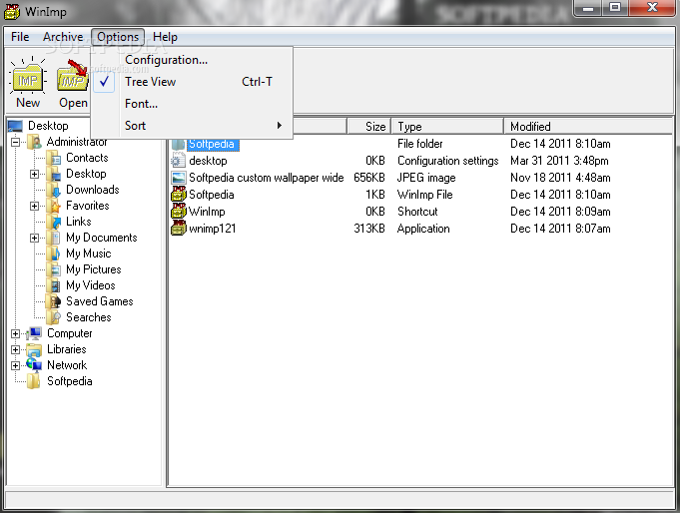Click the Administrator user folder icon
Viewport: 680px width, 513px height.
click(x=34, y=142)
